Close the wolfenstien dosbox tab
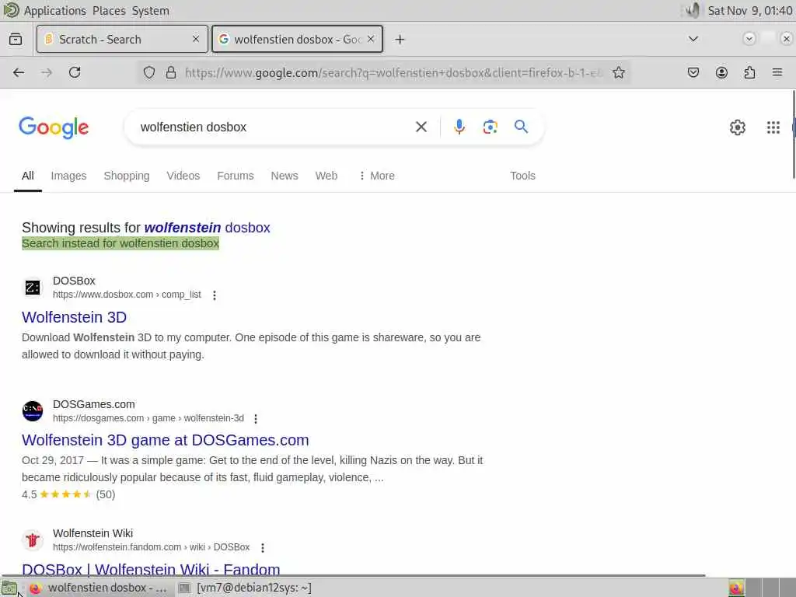 click(371, 39)
